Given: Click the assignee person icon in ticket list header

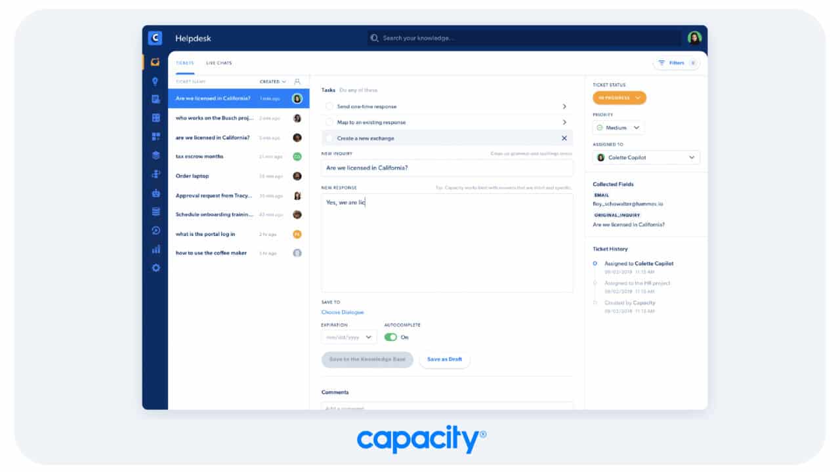Looking at the screenshot, I should pos(297,82).
